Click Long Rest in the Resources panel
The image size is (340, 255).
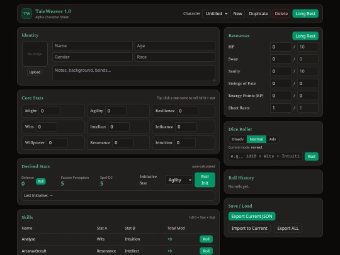(x=305, y=36)
